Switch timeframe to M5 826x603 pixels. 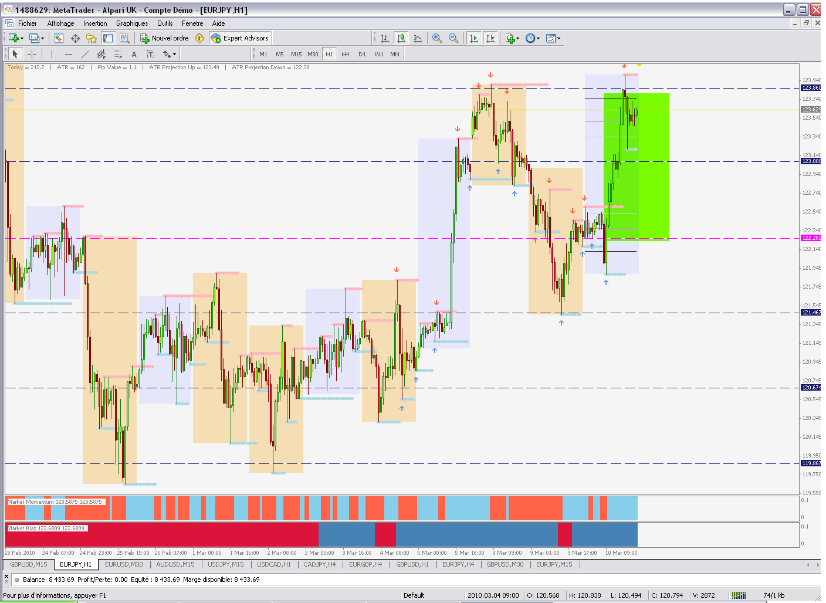tap(280, 54)
